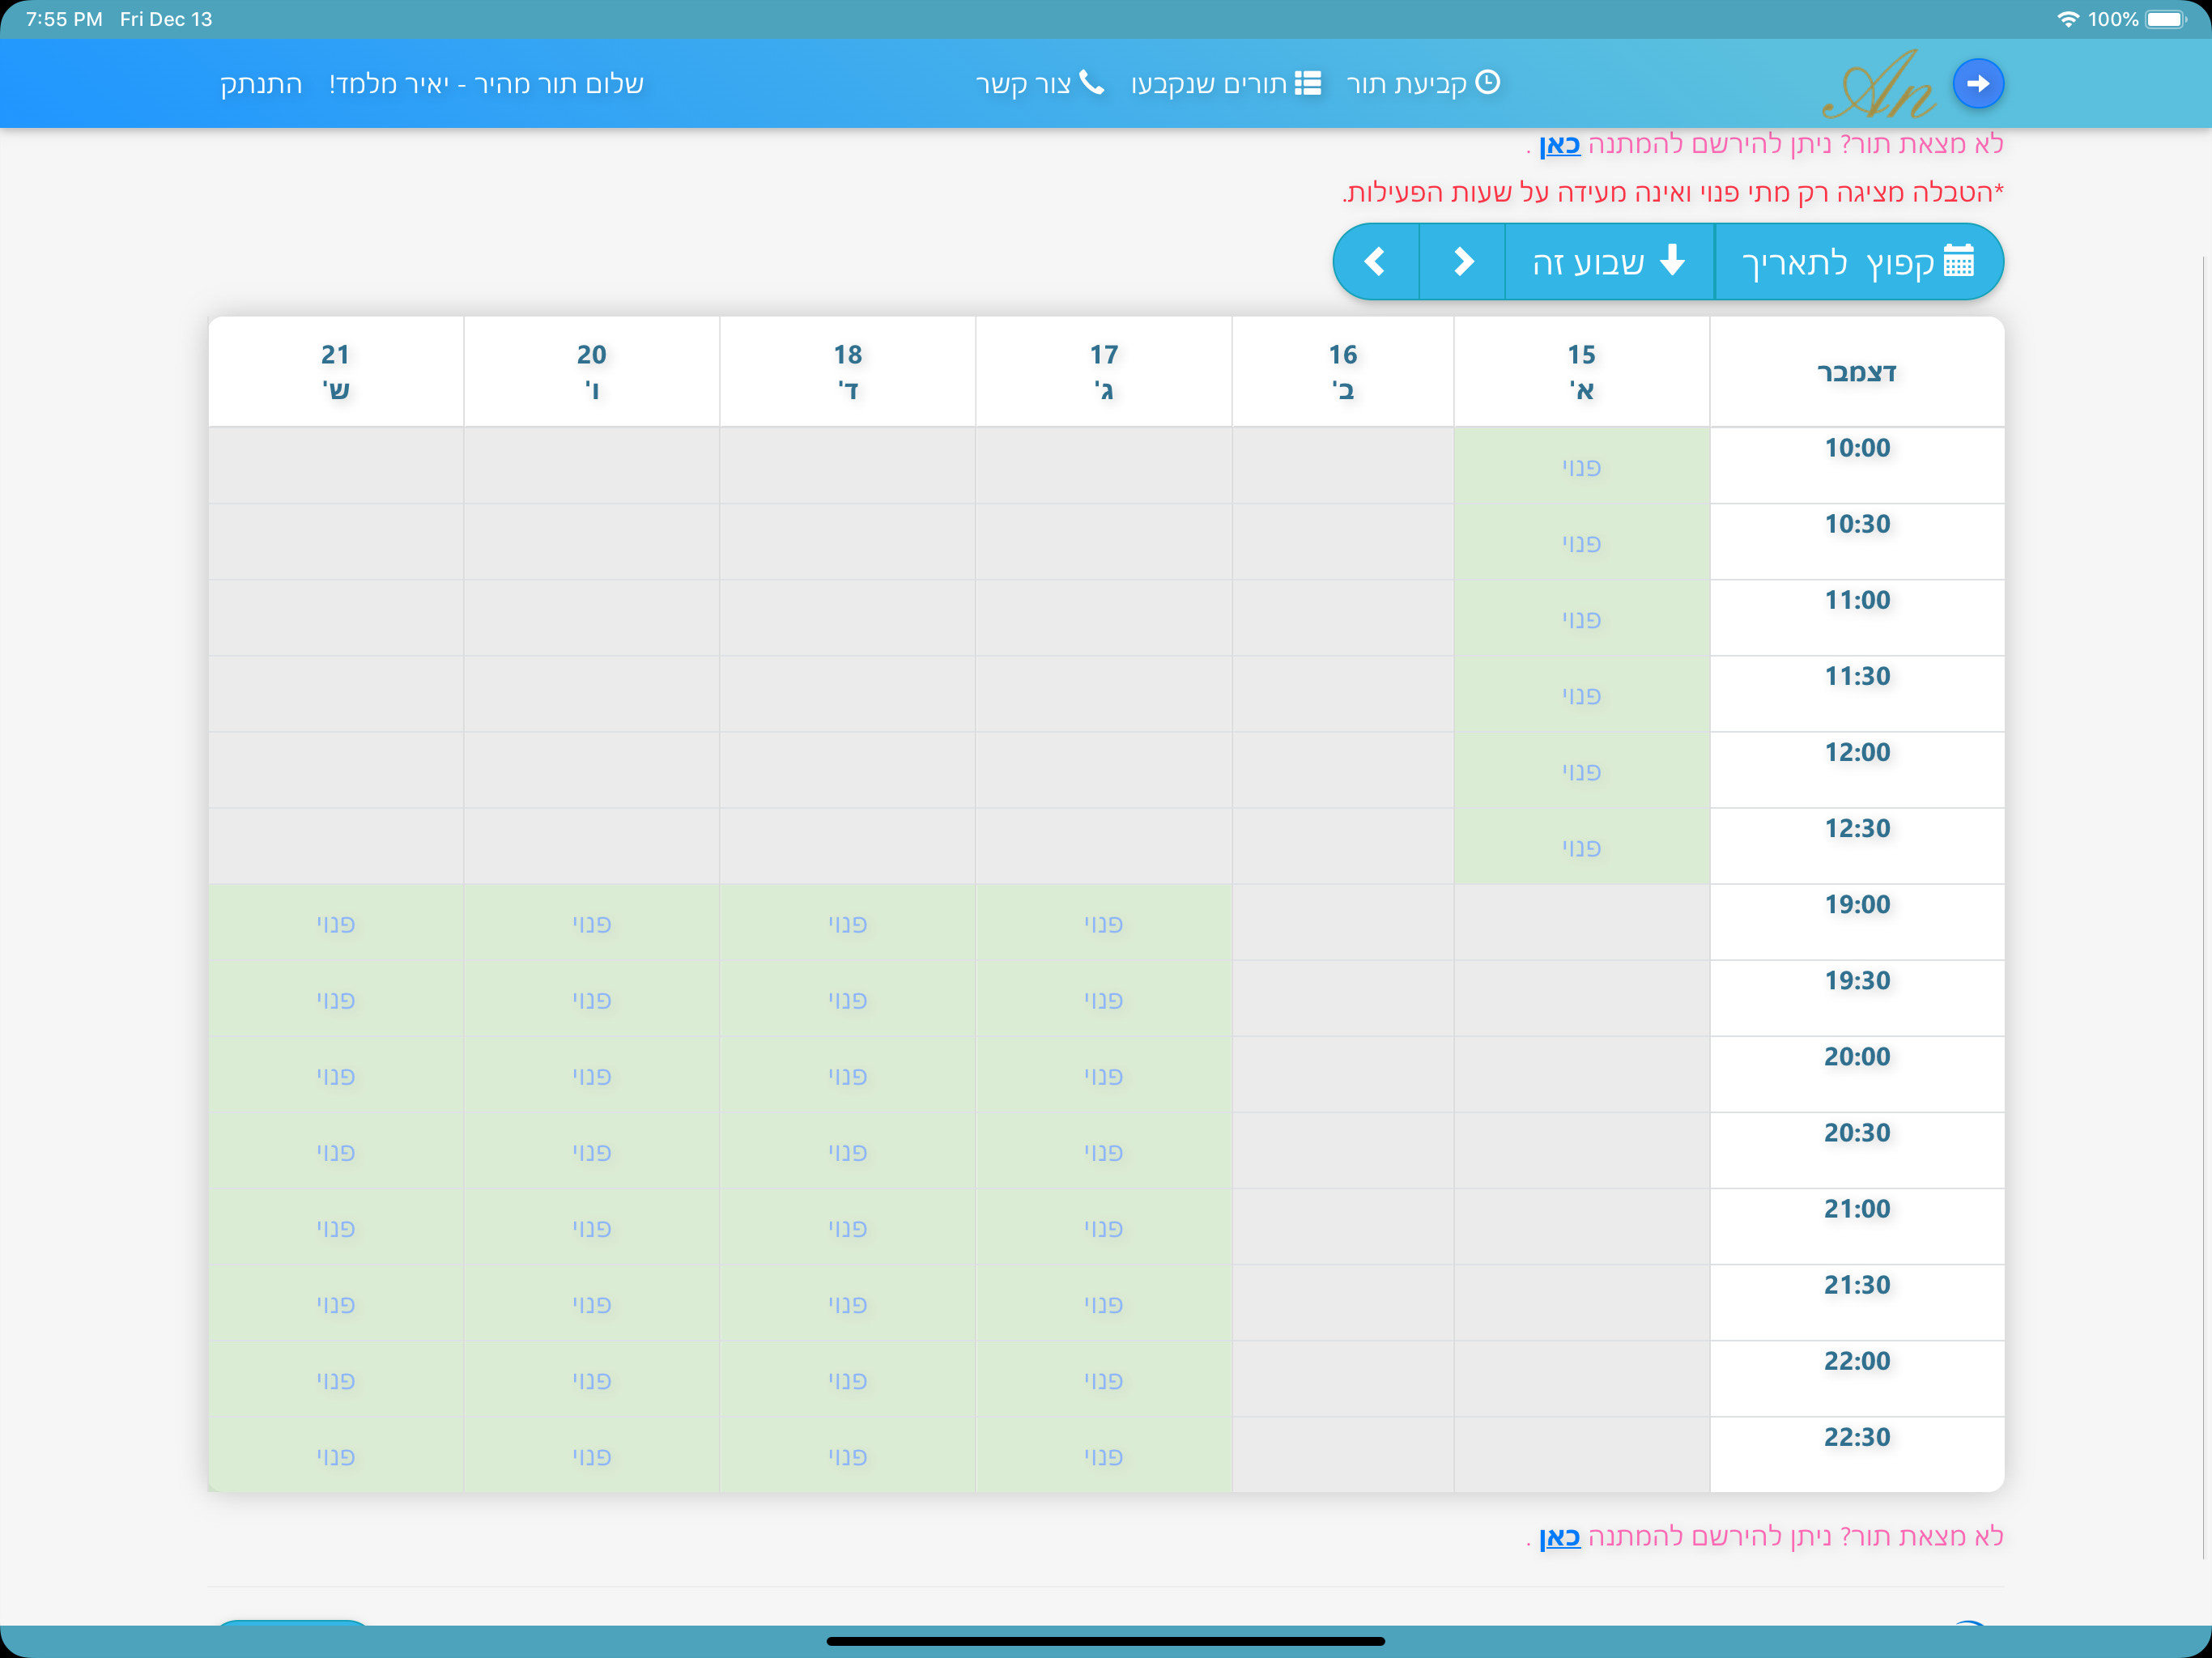
Task: Click the day 18 ד' column header
Action: point(847,372)
